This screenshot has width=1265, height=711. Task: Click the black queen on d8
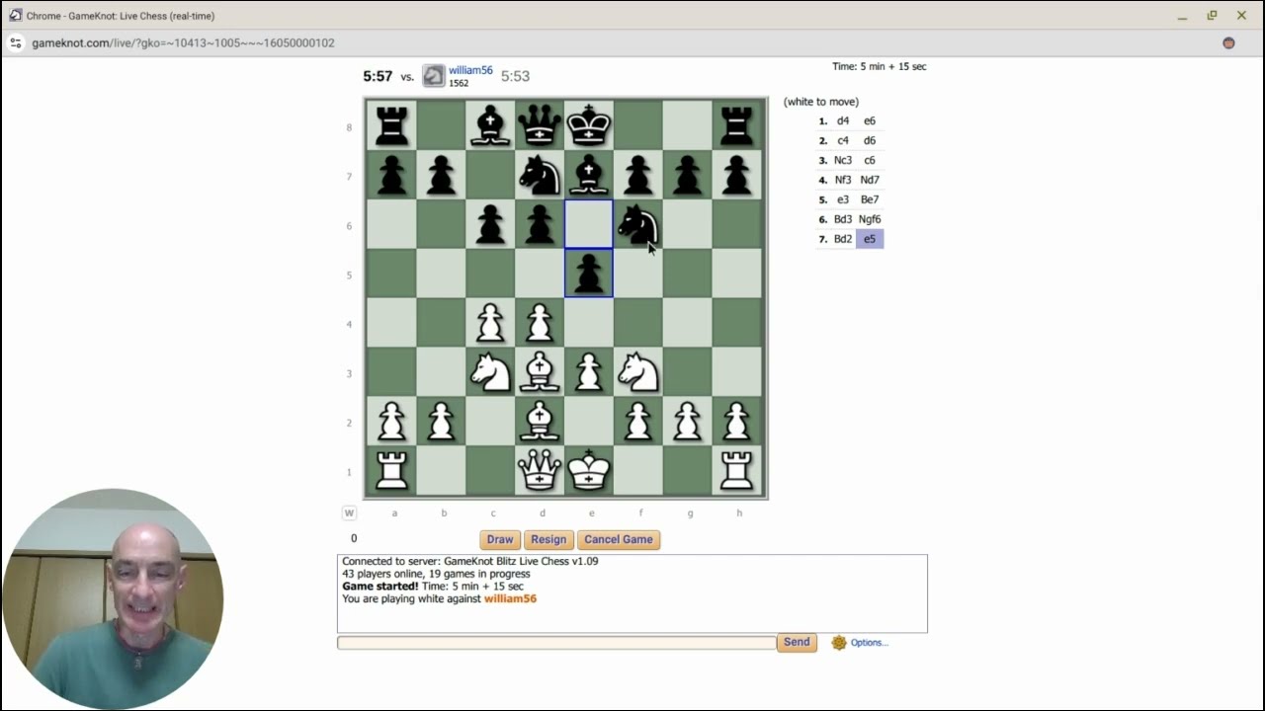click(540, 125)
